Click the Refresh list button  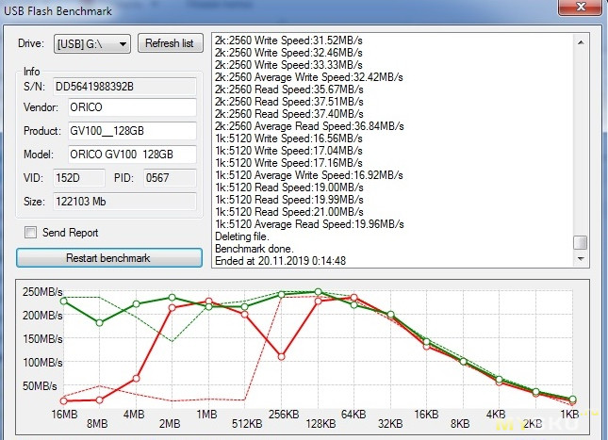(171, 43)
